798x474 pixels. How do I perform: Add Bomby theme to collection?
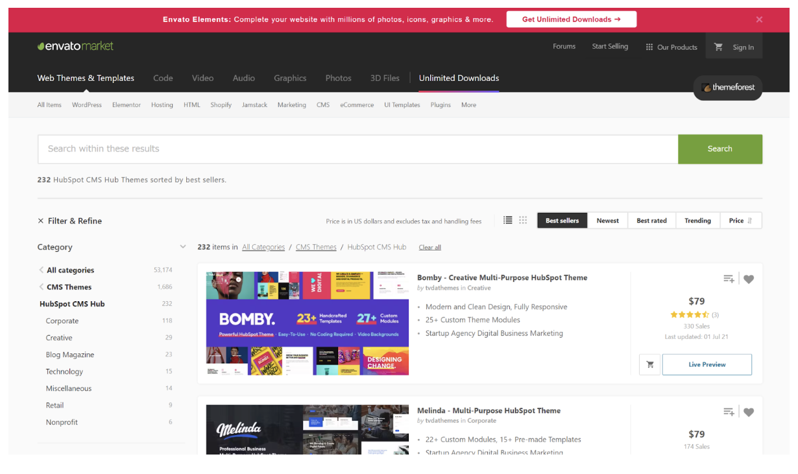click(729, 279)
